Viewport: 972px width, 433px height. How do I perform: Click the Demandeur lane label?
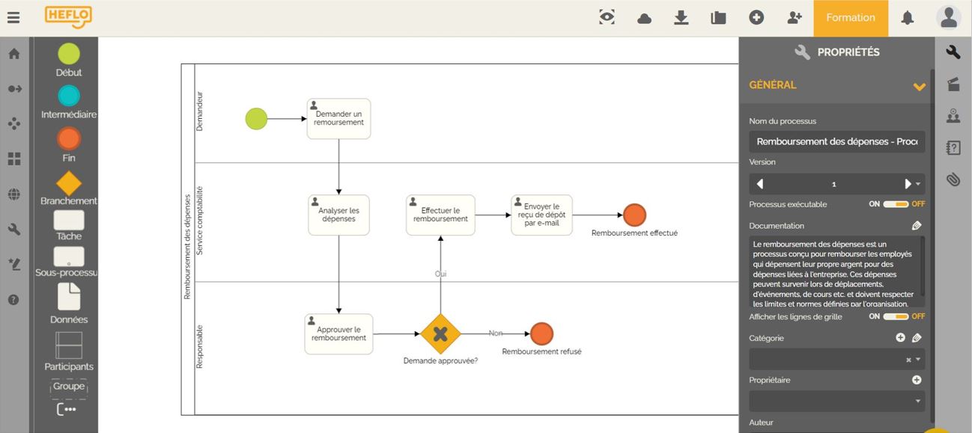pyautogui.click(x=200, y=111)
